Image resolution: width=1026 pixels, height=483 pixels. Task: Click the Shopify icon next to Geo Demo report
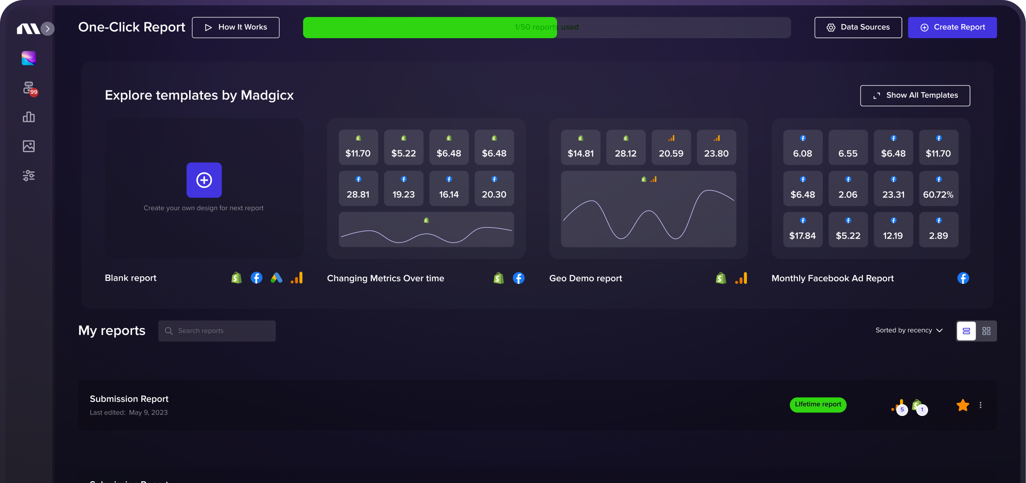[x=720, y=278]
